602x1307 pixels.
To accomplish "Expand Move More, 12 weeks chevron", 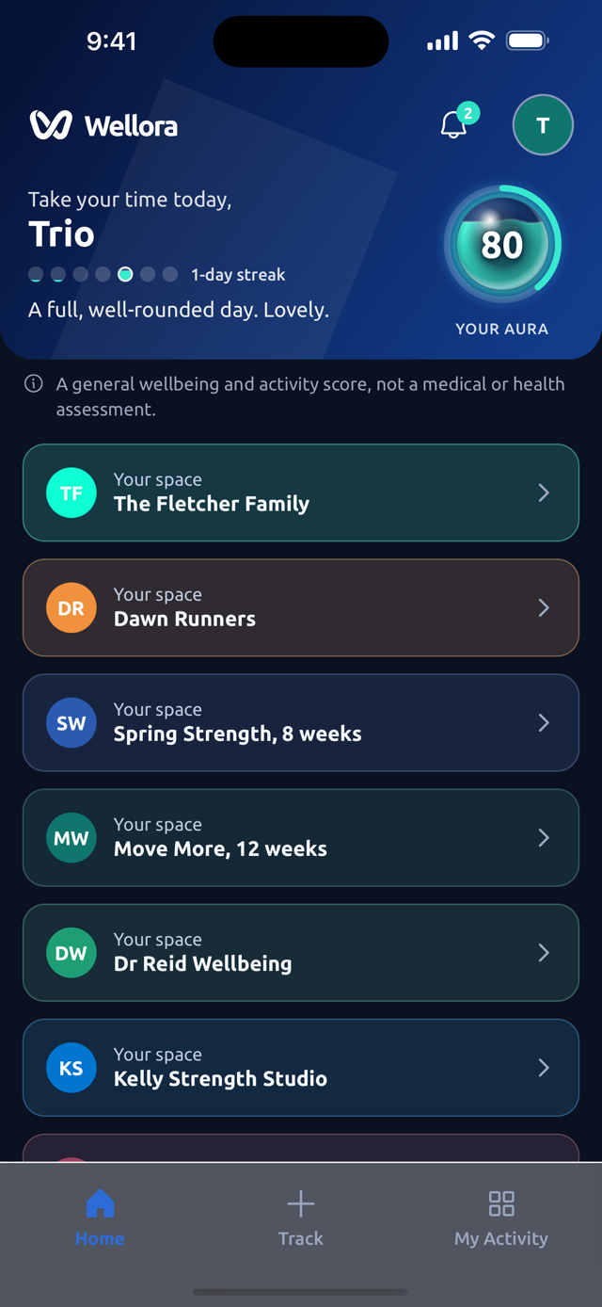I will point(544,837).
